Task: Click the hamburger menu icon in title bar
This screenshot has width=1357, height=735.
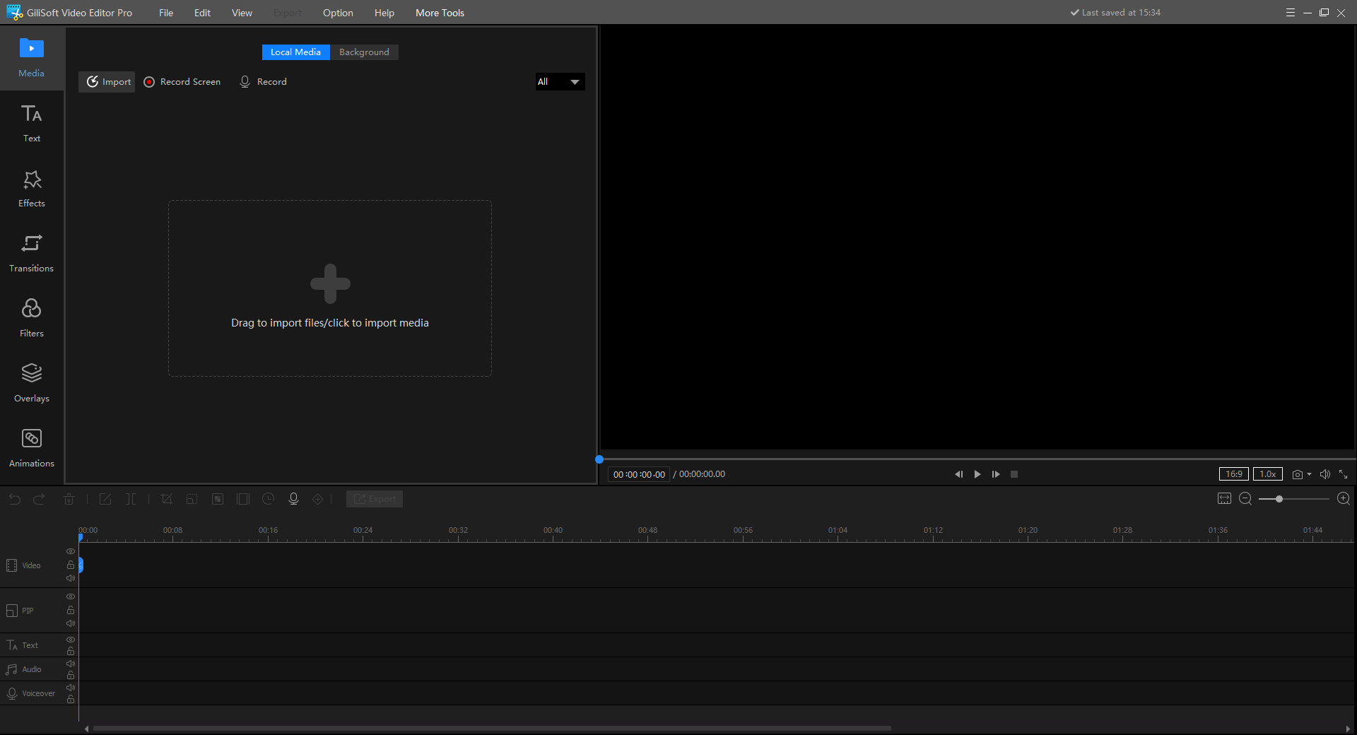Action: tap(1291, 13)
